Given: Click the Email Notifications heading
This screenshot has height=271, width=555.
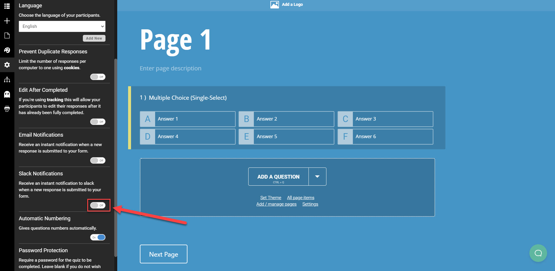Looking at the screenshot, I should click(x=41, y=135).
